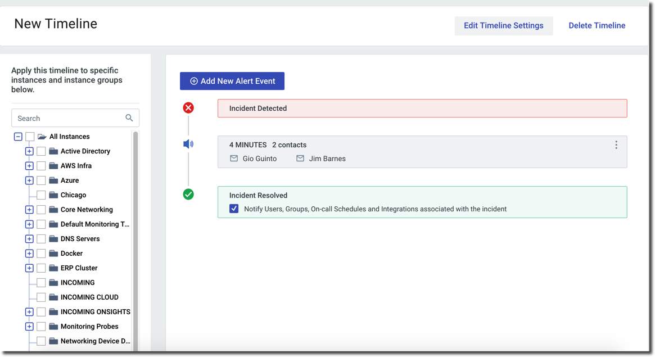Click the envelope icon beside Jim Barnes

click(x=300, y=159)
